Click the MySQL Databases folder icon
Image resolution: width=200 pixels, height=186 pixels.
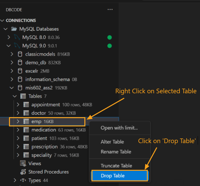pos(14,29)
